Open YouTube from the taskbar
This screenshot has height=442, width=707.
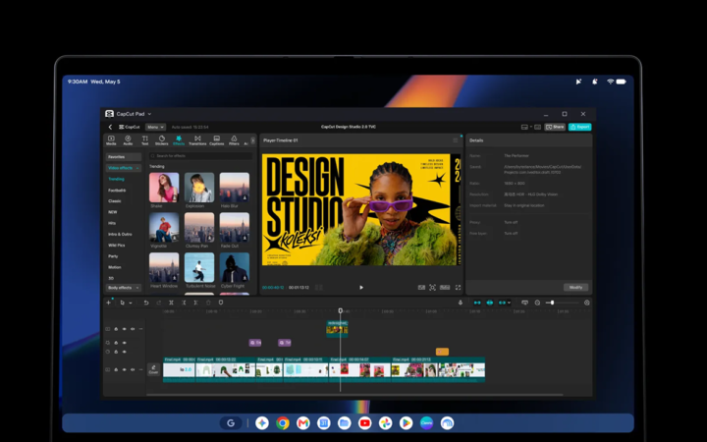[364, 423]
